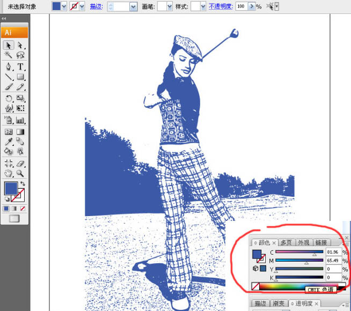Image resolution: width=351 pixels, height=311 pixels.
Task: Open the fill color dropdown in control bar
Action: pyautogui.click(x=64, y=6)
